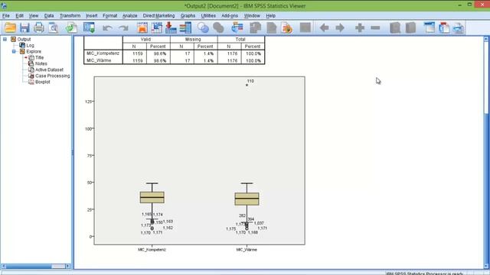
Task: Open the Analyze menu
Action: tap(129, 15)
